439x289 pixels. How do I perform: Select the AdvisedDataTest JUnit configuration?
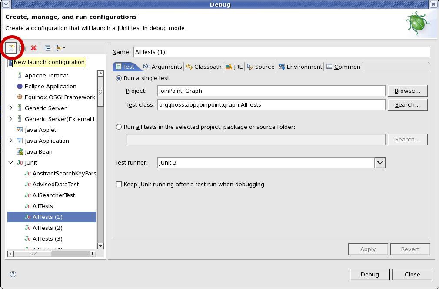[56, 184]
